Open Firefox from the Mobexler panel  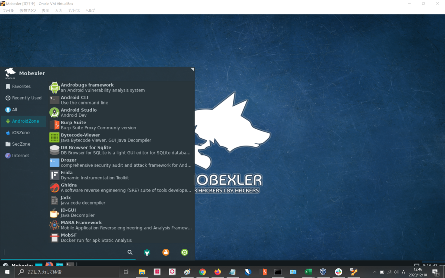point(49,265)
